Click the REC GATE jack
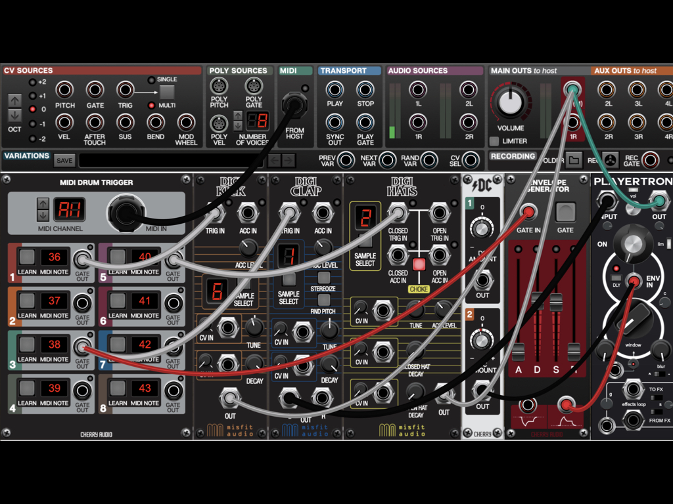The width and height of the screenshot is (673, 504). point(650,160)
